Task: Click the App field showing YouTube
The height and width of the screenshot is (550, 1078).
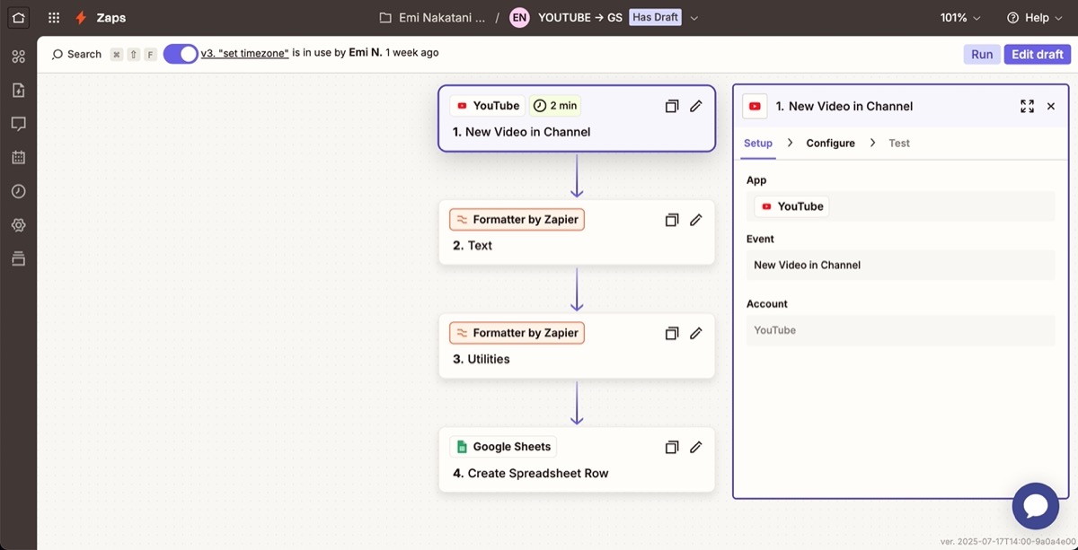Action: coord(900,206)
